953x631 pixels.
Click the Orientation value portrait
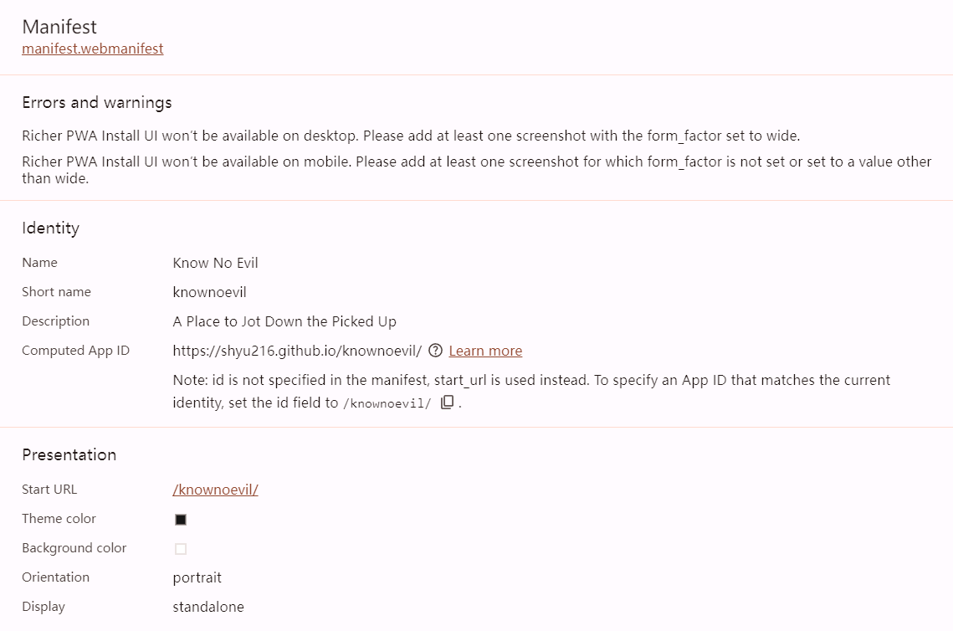pos(197,577)
